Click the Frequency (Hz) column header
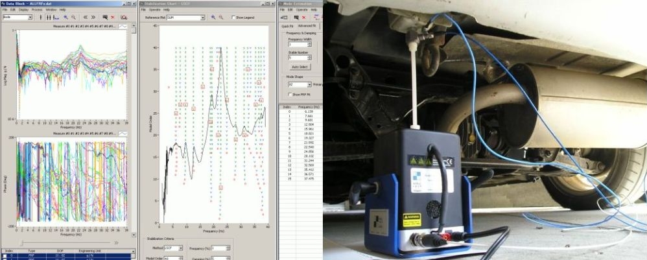 tap(308, 107)
